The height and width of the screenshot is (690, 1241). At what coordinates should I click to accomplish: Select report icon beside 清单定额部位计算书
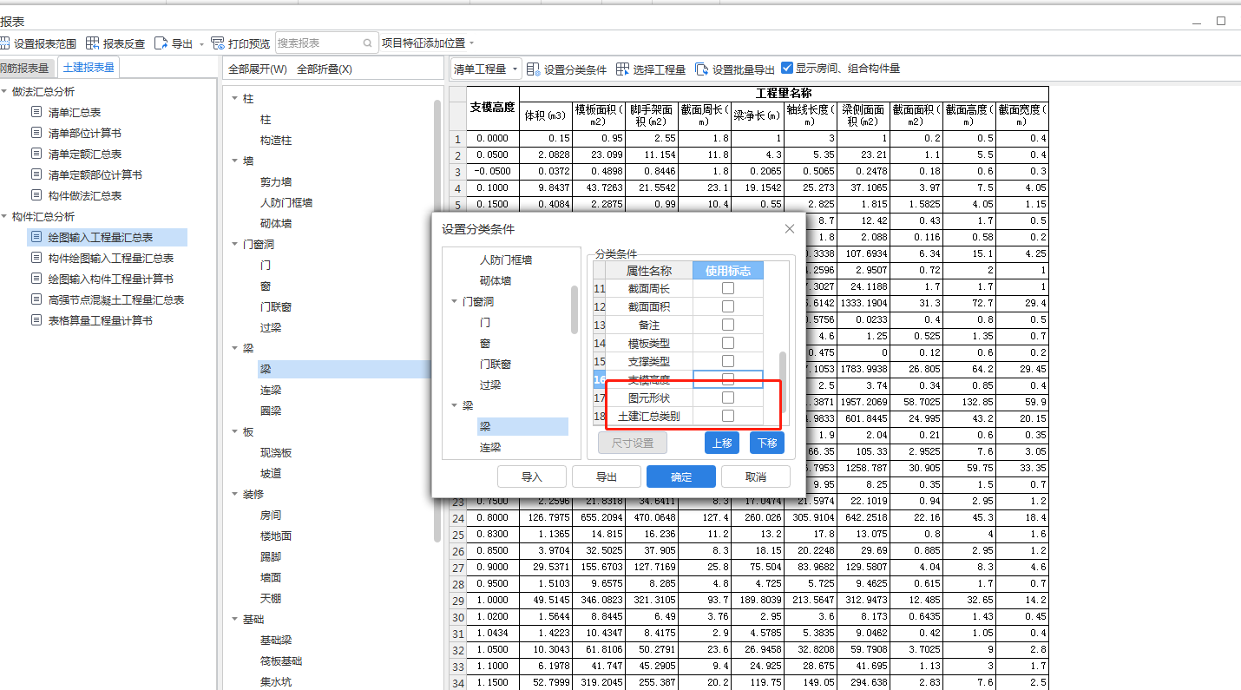36,174
